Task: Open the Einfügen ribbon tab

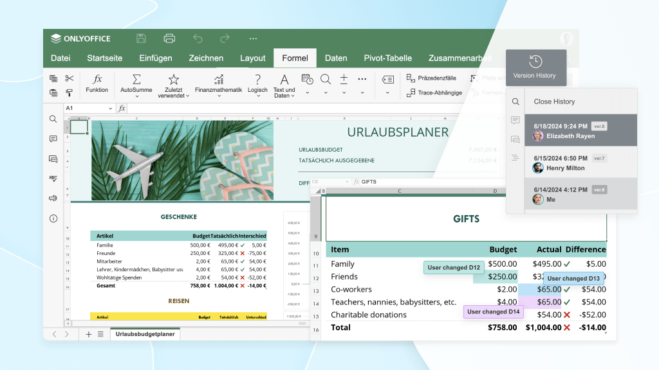Action: 156,58
